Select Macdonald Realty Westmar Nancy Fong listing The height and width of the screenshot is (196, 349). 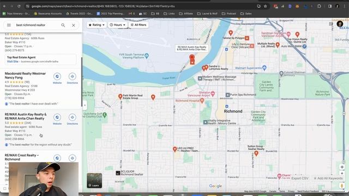click(25, 76)
